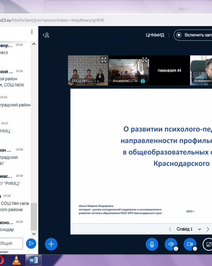Open the blue plus actions menu
The image size is (212, 266).
(51, 244)
